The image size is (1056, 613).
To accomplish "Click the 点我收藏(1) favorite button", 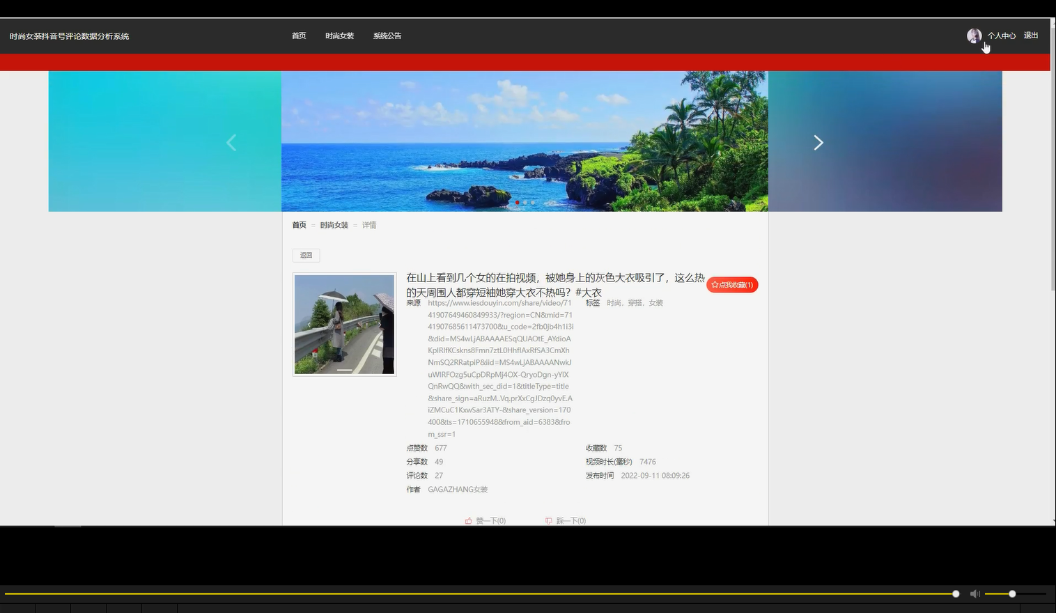I will click(x=732, y=285).
